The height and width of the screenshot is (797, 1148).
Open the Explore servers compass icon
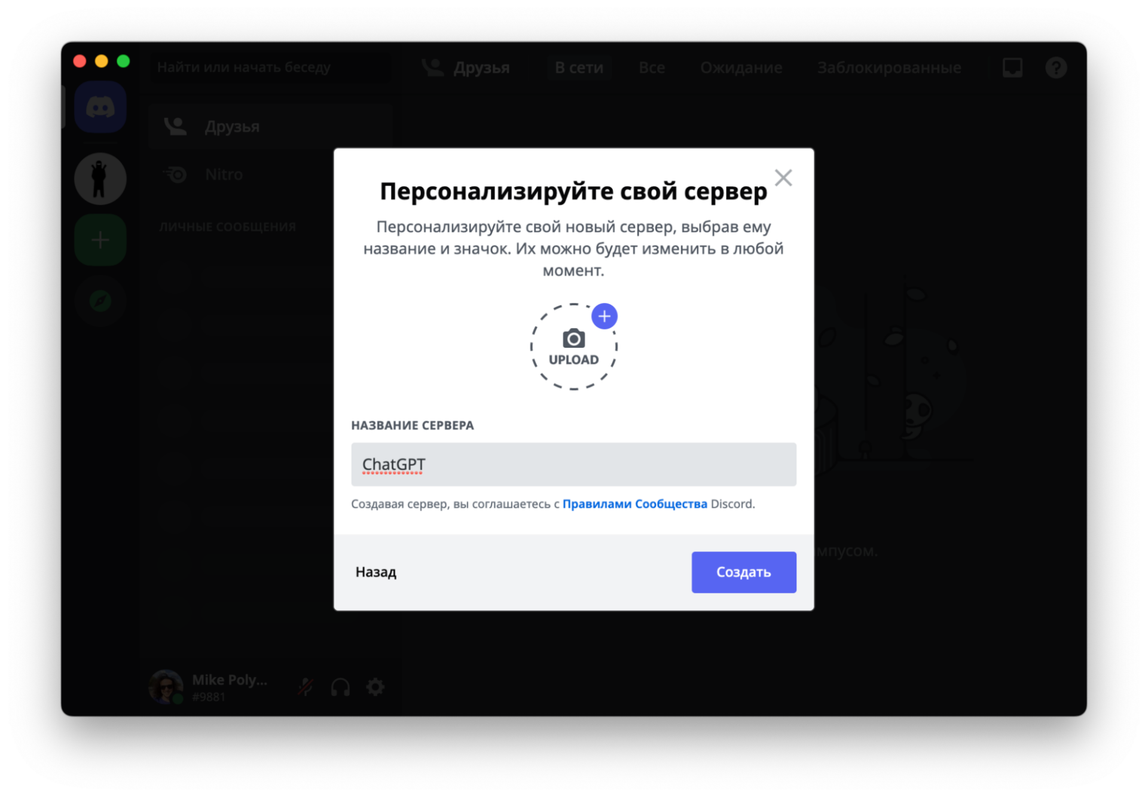100,301
